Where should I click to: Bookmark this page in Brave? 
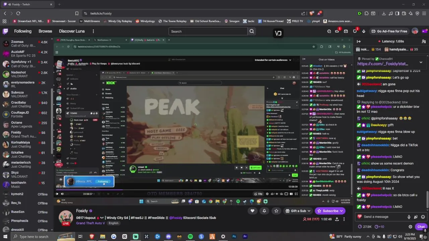pyautogui.click(x=77, y=13)
